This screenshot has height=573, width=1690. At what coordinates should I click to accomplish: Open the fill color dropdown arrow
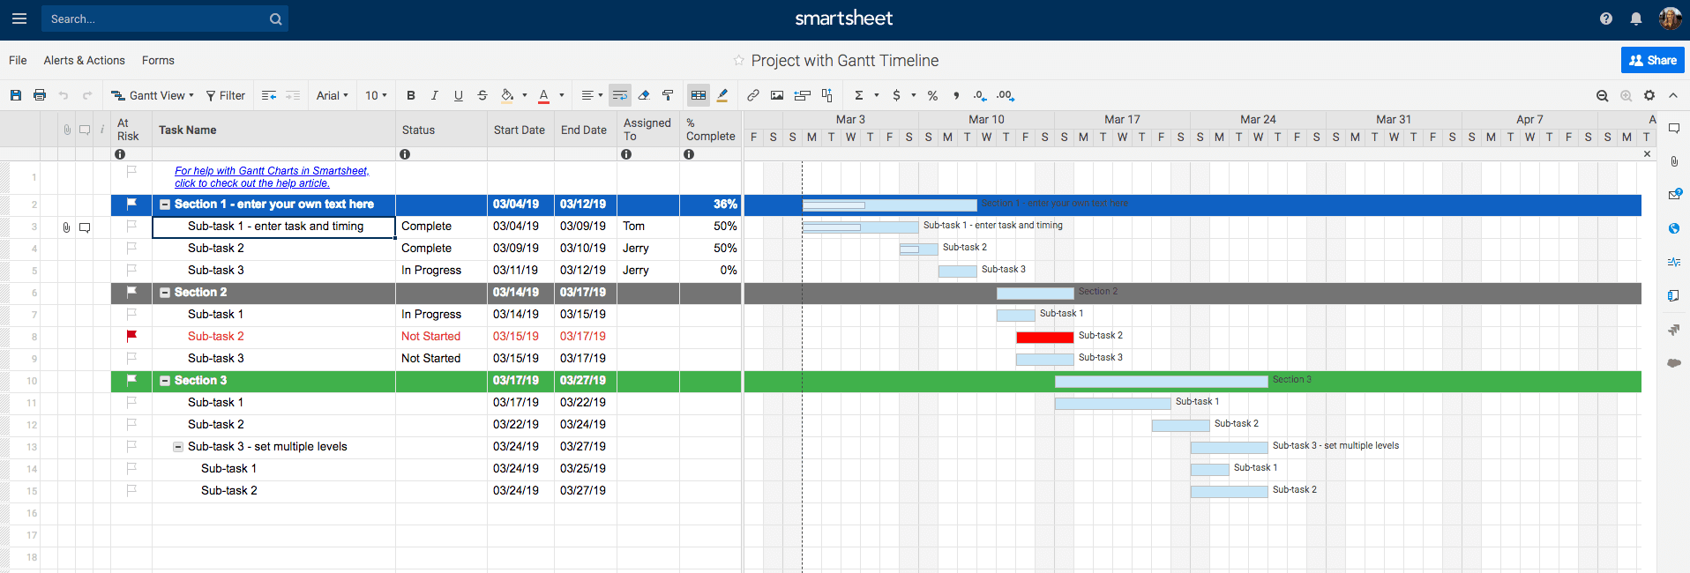(525, 95)
